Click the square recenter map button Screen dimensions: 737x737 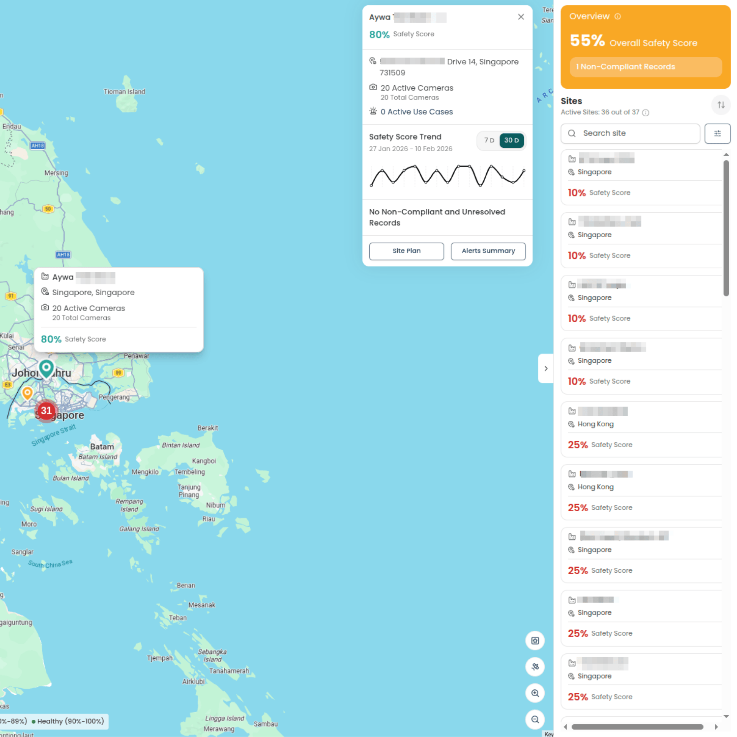pos(535,641)
